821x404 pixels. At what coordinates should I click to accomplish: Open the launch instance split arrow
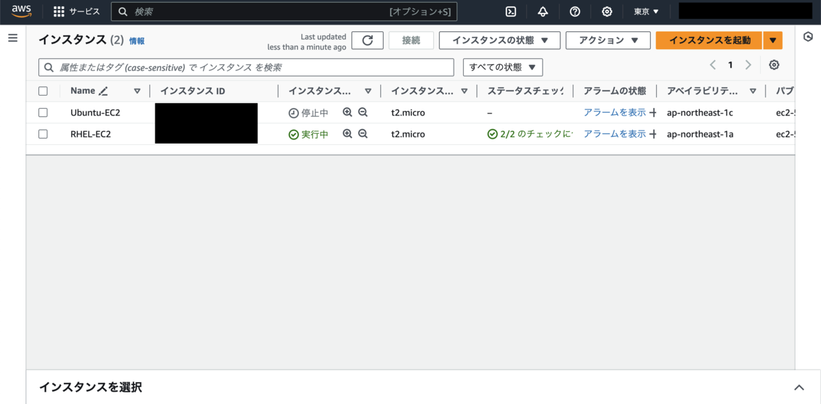click(772, 40)
